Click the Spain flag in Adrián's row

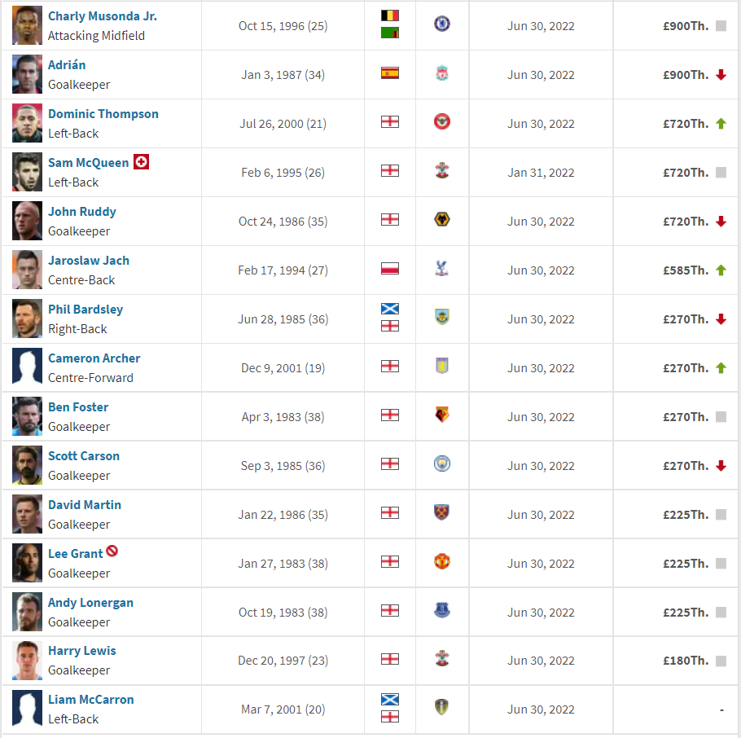390,73
